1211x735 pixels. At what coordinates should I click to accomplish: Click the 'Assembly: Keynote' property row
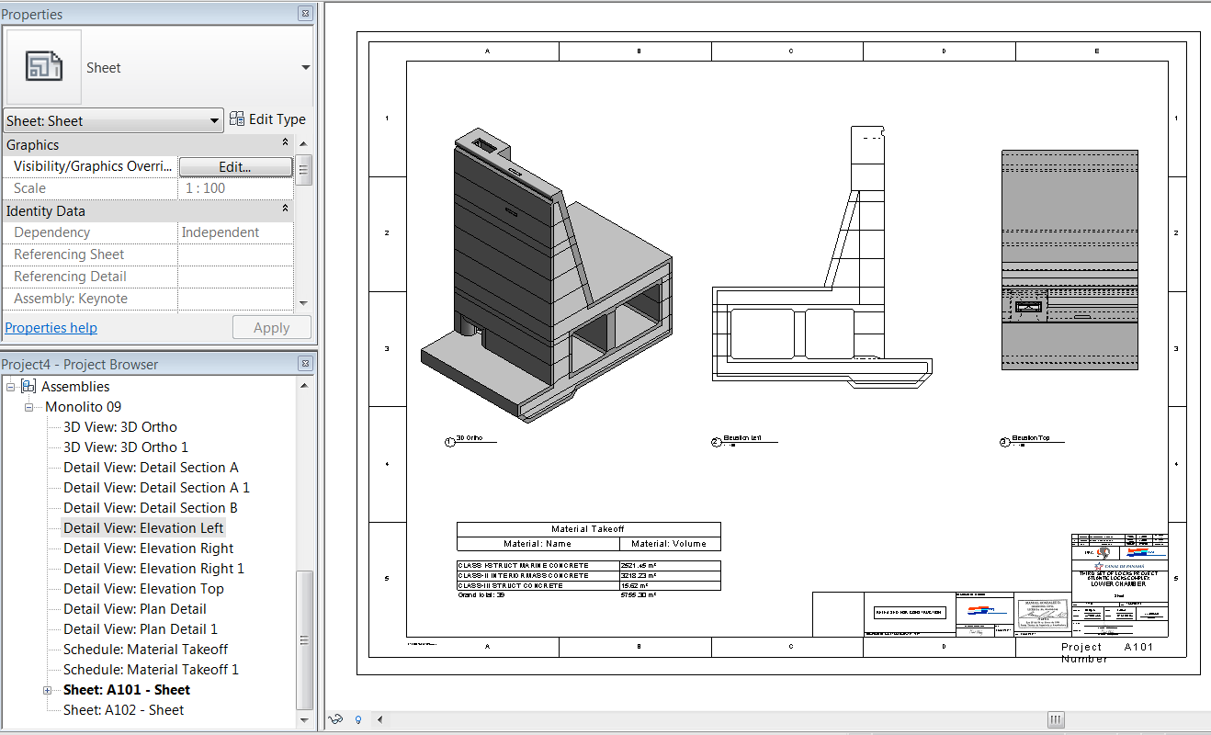pyautogui.click(x=148, y=299)
